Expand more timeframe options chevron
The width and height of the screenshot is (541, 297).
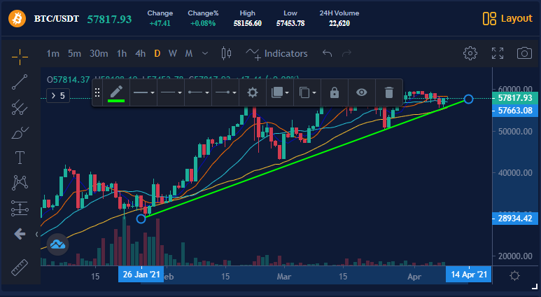pyautogui.click(x=205, y=53)
